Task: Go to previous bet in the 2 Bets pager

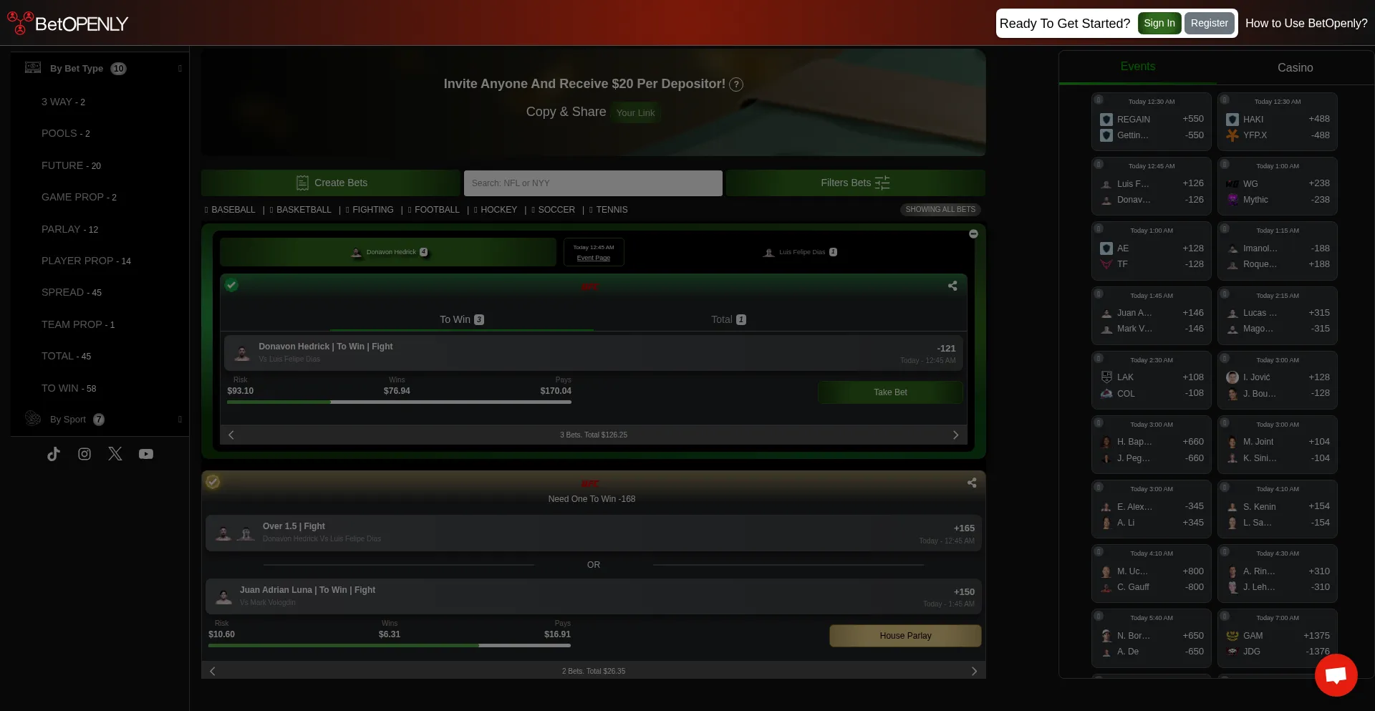Action: coord(212,671)
